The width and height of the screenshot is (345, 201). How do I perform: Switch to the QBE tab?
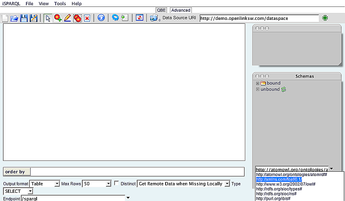[161, 10]
